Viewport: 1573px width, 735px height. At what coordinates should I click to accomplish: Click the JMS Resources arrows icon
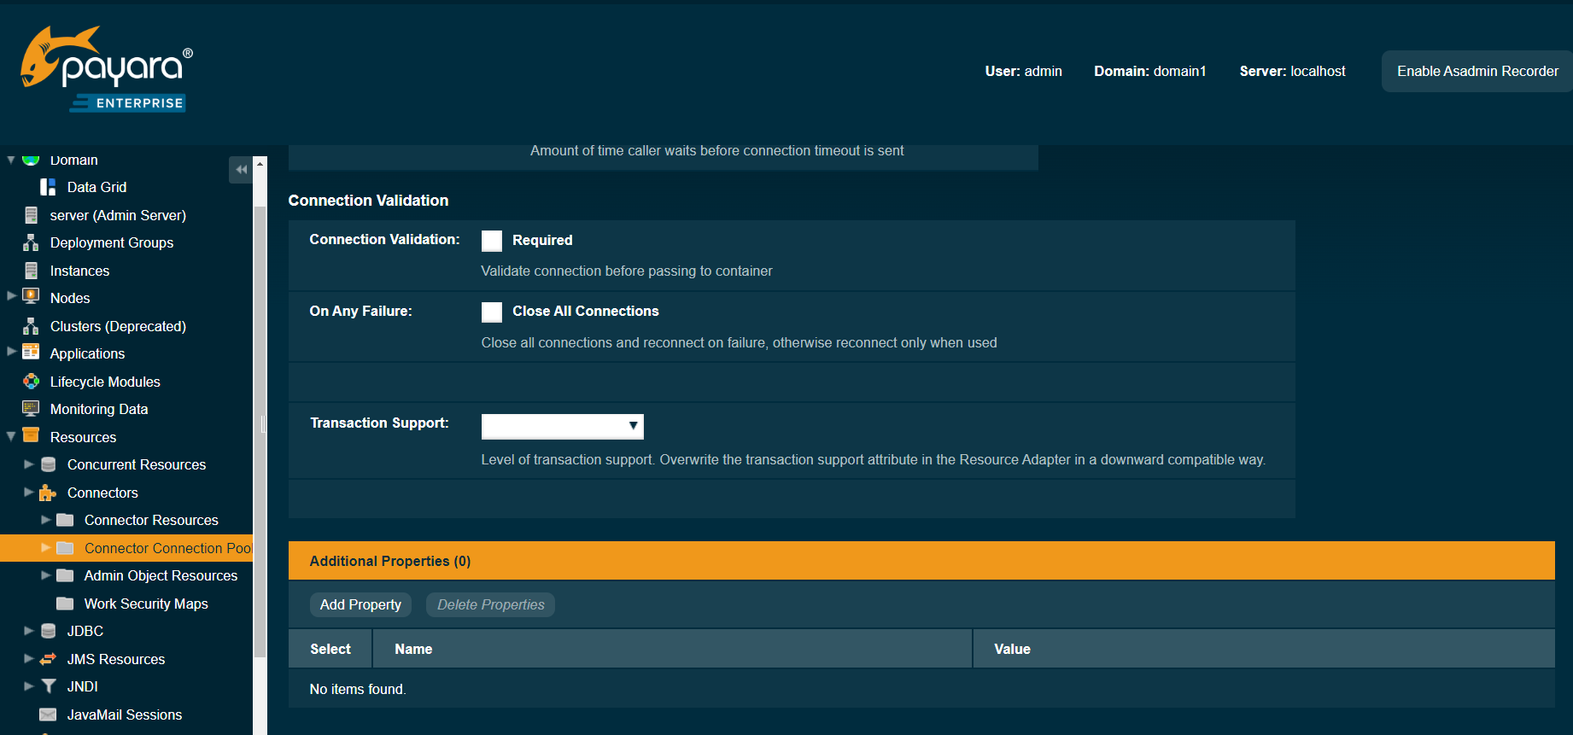tap(49, 659)
